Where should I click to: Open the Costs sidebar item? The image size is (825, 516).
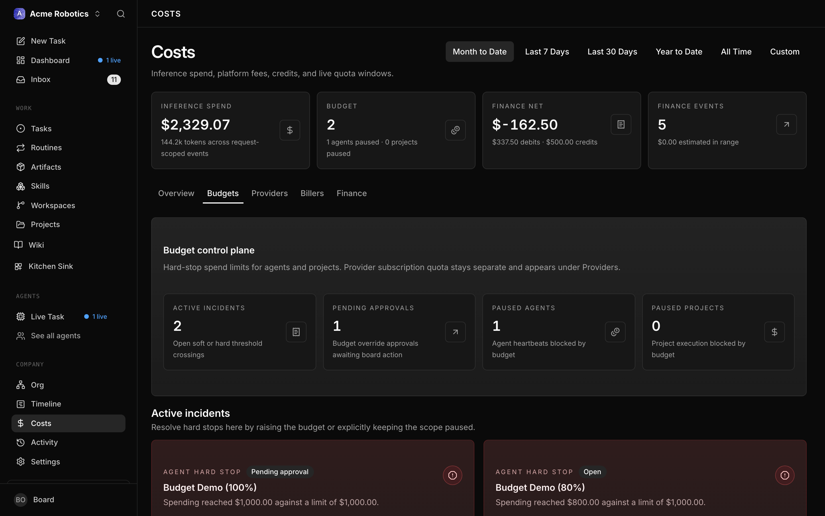point(68,423)
